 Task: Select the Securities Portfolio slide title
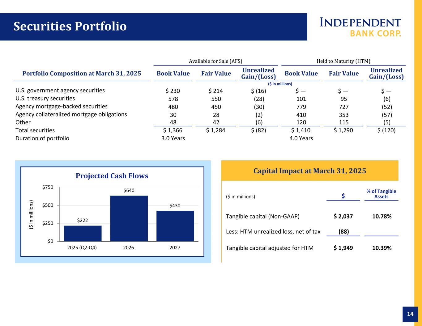pos(70,27)
